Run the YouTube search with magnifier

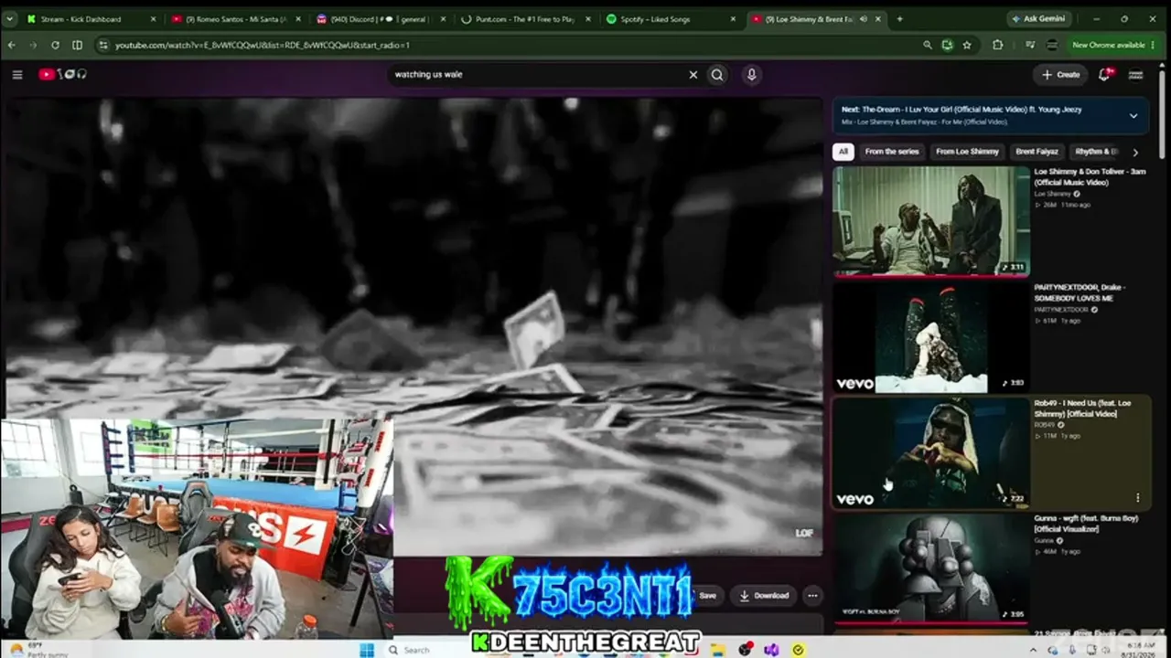pyautogui.click(x=717, y=75)
